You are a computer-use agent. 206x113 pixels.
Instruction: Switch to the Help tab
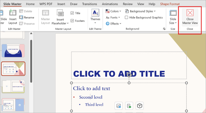(152, 4)
